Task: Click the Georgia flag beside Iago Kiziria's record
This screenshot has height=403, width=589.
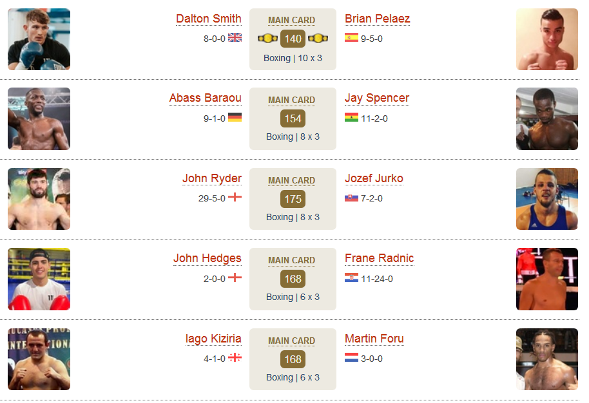Action: pos(235,357)
